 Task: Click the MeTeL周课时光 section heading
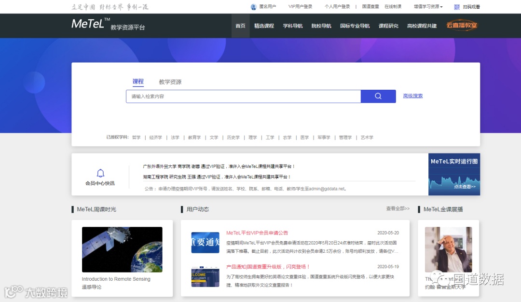[96, 209]
